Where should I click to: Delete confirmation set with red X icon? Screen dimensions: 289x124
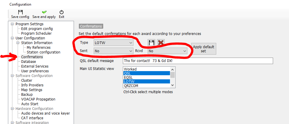pos(161,43)
